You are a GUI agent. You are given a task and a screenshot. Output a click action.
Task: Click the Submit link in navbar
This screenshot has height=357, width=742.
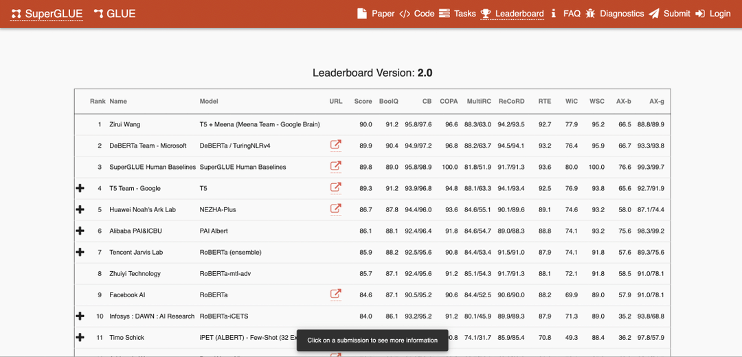(669, 14)
